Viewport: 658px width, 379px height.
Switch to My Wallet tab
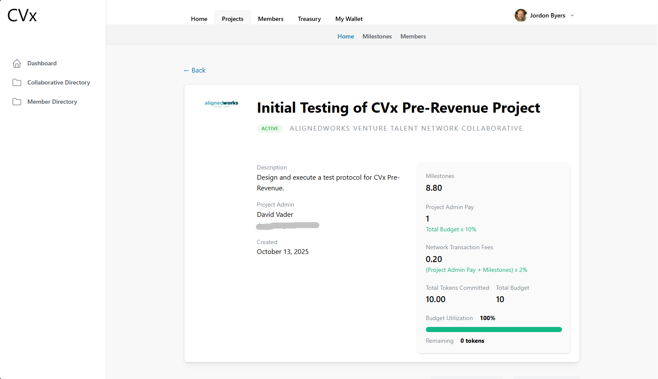click(349, 19)
